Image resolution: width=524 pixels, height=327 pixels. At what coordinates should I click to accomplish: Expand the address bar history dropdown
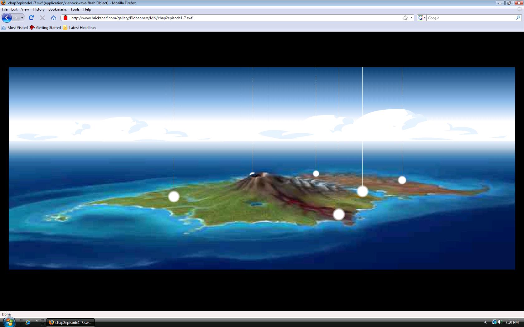[x=411, y=18]
